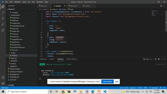Screen dimensions: 167x94
Task: Open the File menu
Action: click(6, 2)
